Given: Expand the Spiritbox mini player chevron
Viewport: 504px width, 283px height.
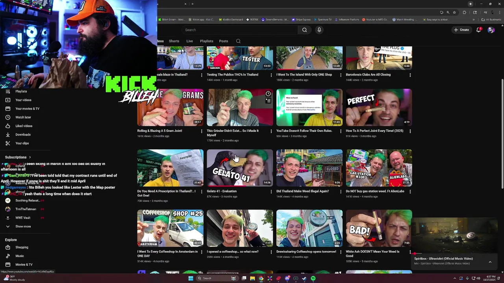Looking at the screenshot, I should [x=490, y=262].
